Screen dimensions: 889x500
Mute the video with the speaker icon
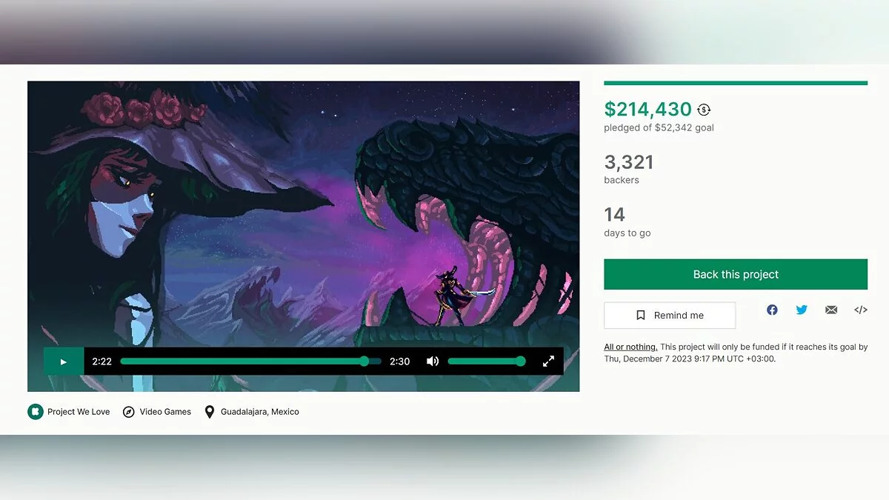[x=433, y=361]
